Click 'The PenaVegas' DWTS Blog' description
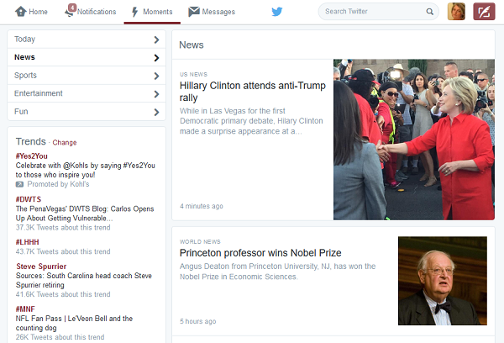This screenshot has height=343, width=504. 85,214
